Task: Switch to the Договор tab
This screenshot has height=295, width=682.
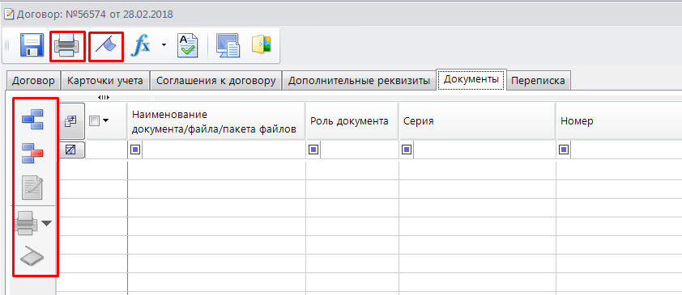Action: (33, 81)
